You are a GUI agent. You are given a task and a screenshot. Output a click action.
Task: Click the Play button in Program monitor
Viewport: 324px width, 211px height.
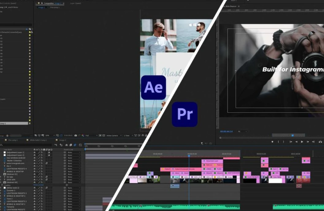tap(302, 142)
